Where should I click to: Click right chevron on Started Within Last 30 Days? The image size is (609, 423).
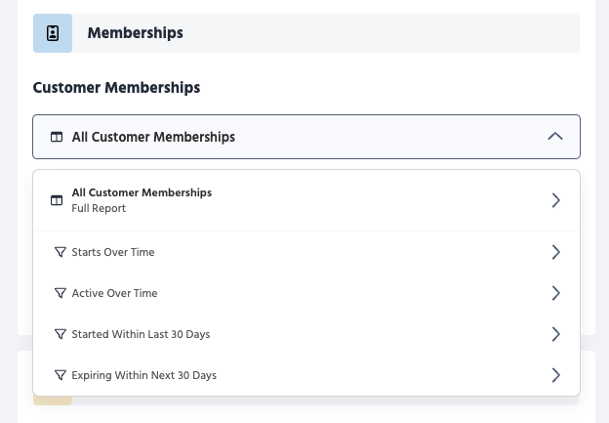555,334
